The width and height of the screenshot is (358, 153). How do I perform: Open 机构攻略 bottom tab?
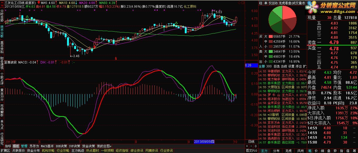(x=48, y=151)
